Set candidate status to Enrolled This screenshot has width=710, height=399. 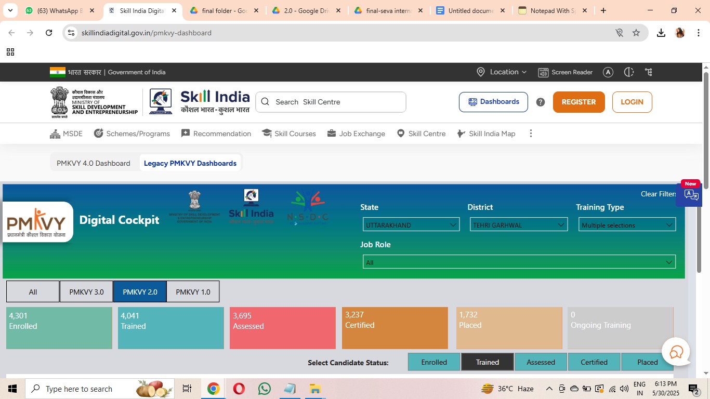(x=434, y=362)
